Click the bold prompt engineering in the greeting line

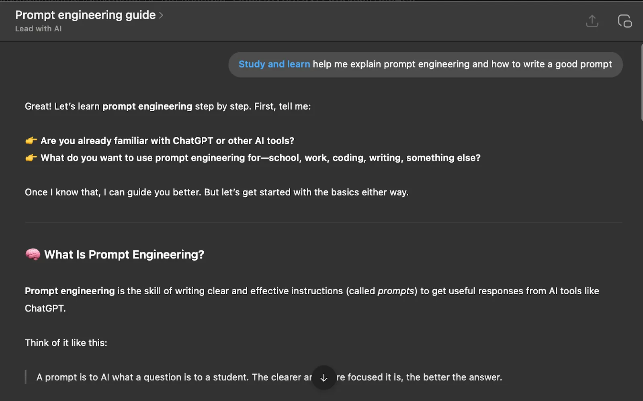(147, 106)
